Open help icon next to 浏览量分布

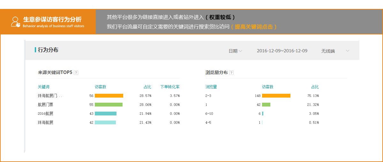[x=231, y=73]
